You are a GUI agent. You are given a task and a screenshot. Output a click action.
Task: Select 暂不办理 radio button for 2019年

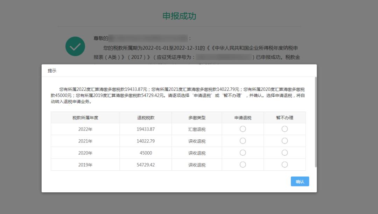tap(285, 164)
